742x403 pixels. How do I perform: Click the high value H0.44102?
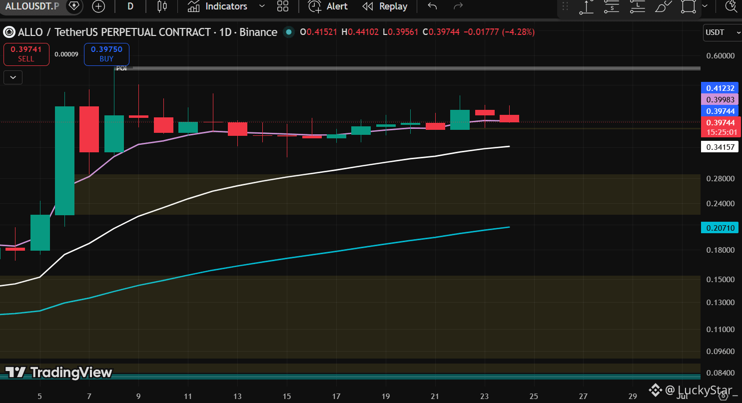click(x=360, y=32)
